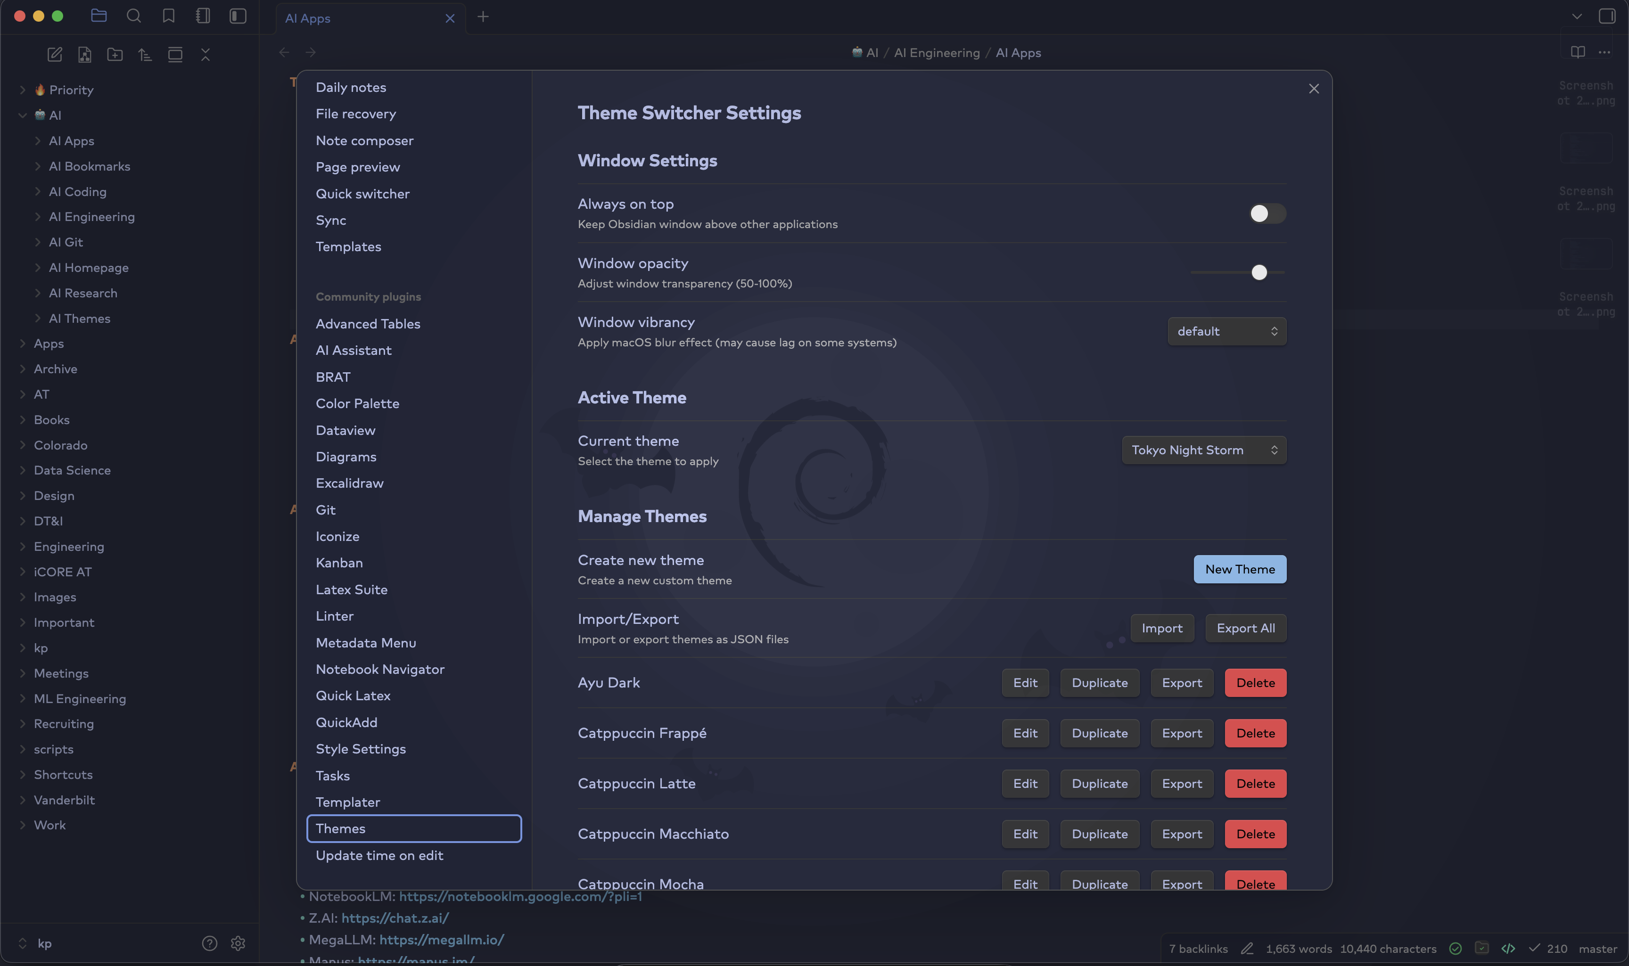This screenshot has height=966, width=1629.
Task: Open the Window vibrancy dropdown
Action: pyautogui.click(x=1226, y=331)
